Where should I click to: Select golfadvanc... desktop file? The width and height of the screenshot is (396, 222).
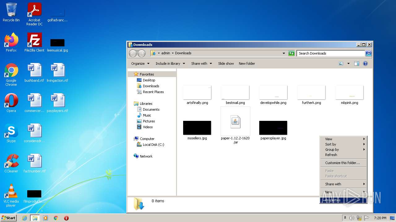coord(58,15)
